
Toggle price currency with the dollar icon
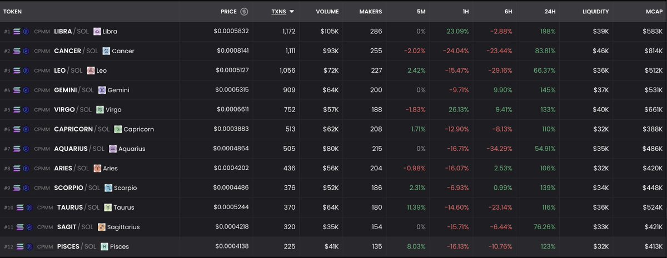pos(244,11)
